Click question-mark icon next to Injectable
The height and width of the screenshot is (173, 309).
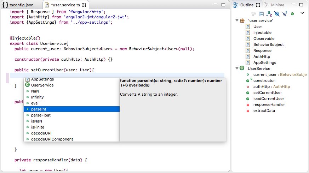[x=248, y=32]
